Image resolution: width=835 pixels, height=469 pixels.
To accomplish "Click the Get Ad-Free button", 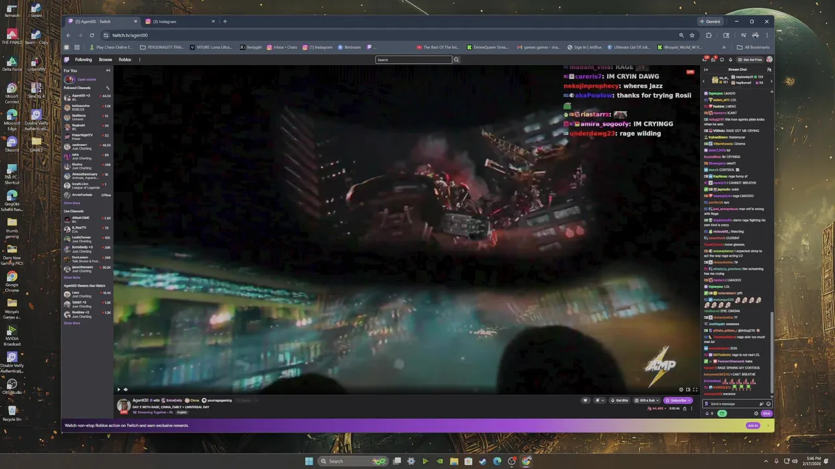I will [x=750, y=59].
